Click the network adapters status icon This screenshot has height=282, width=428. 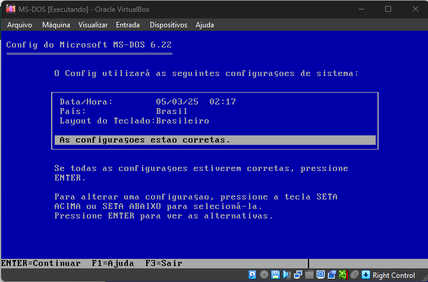tap(298, 275)
